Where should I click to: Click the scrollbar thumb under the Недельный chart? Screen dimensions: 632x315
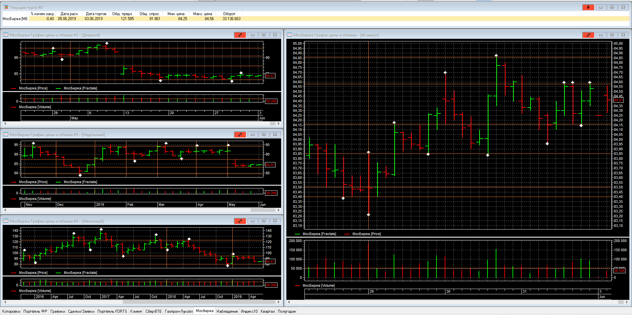[x=263, y=210]
